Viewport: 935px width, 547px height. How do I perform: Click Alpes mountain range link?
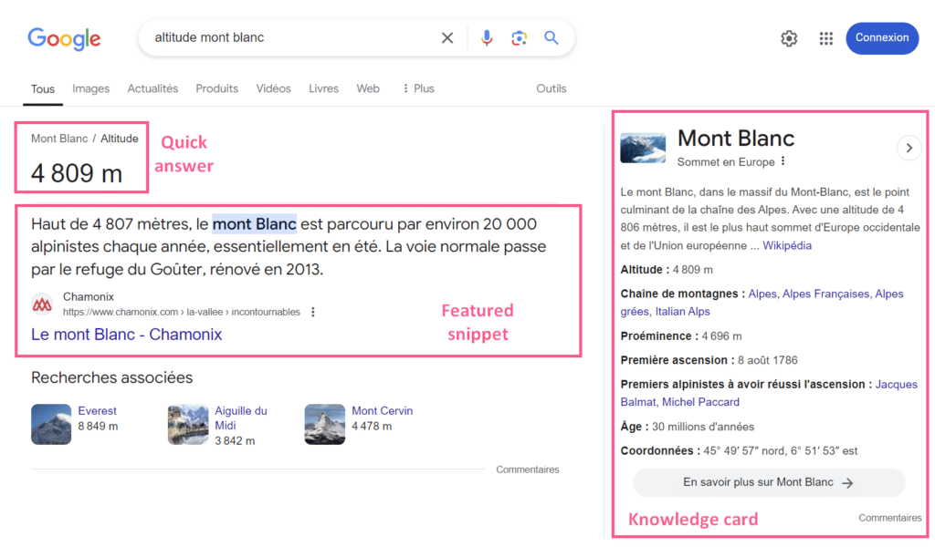[762, 294]
